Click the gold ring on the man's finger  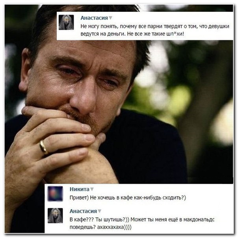pos(43,147)
